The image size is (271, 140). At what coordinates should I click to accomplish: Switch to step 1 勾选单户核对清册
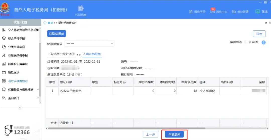(61, 54)
